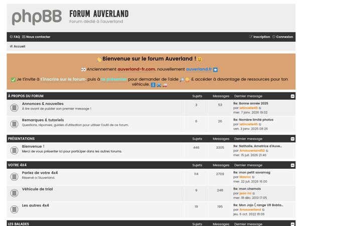Click Véhicule de trial forum status icon
361x226 pixels.
pyautogui.click(x=14, y=193)
